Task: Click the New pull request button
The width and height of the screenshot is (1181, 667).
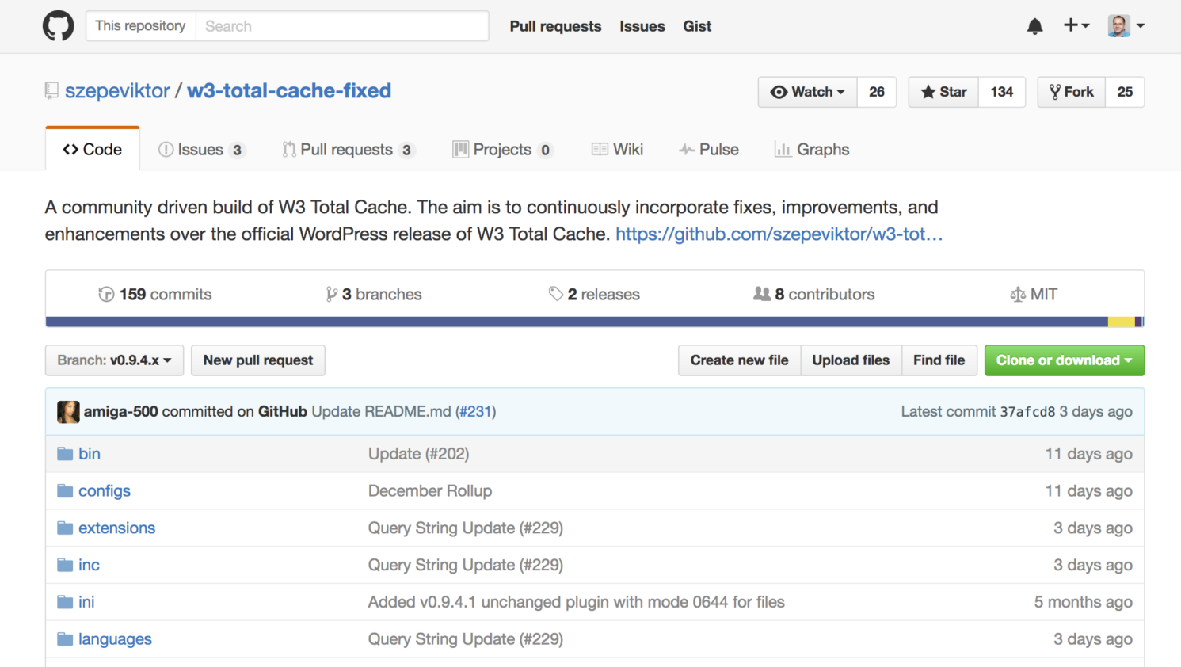Action: (257, 360)
